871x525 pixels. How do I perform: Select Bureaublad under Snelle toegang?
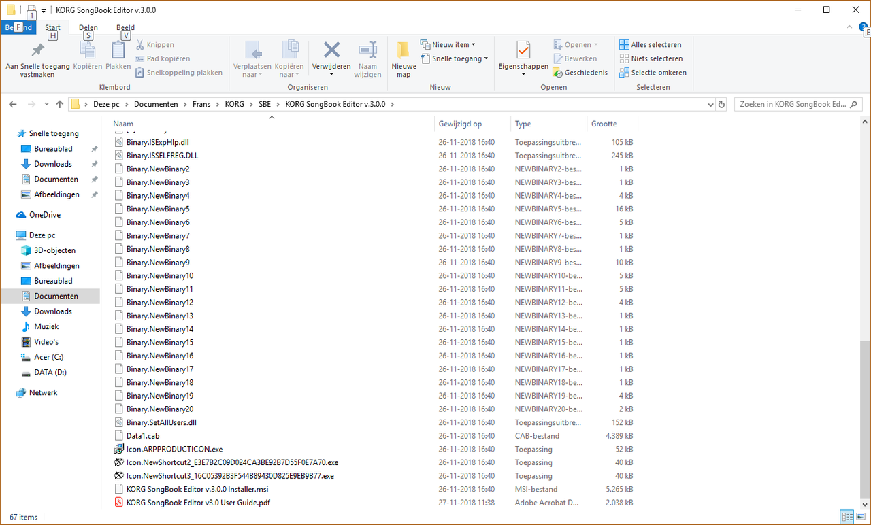(x=53, y=149)
